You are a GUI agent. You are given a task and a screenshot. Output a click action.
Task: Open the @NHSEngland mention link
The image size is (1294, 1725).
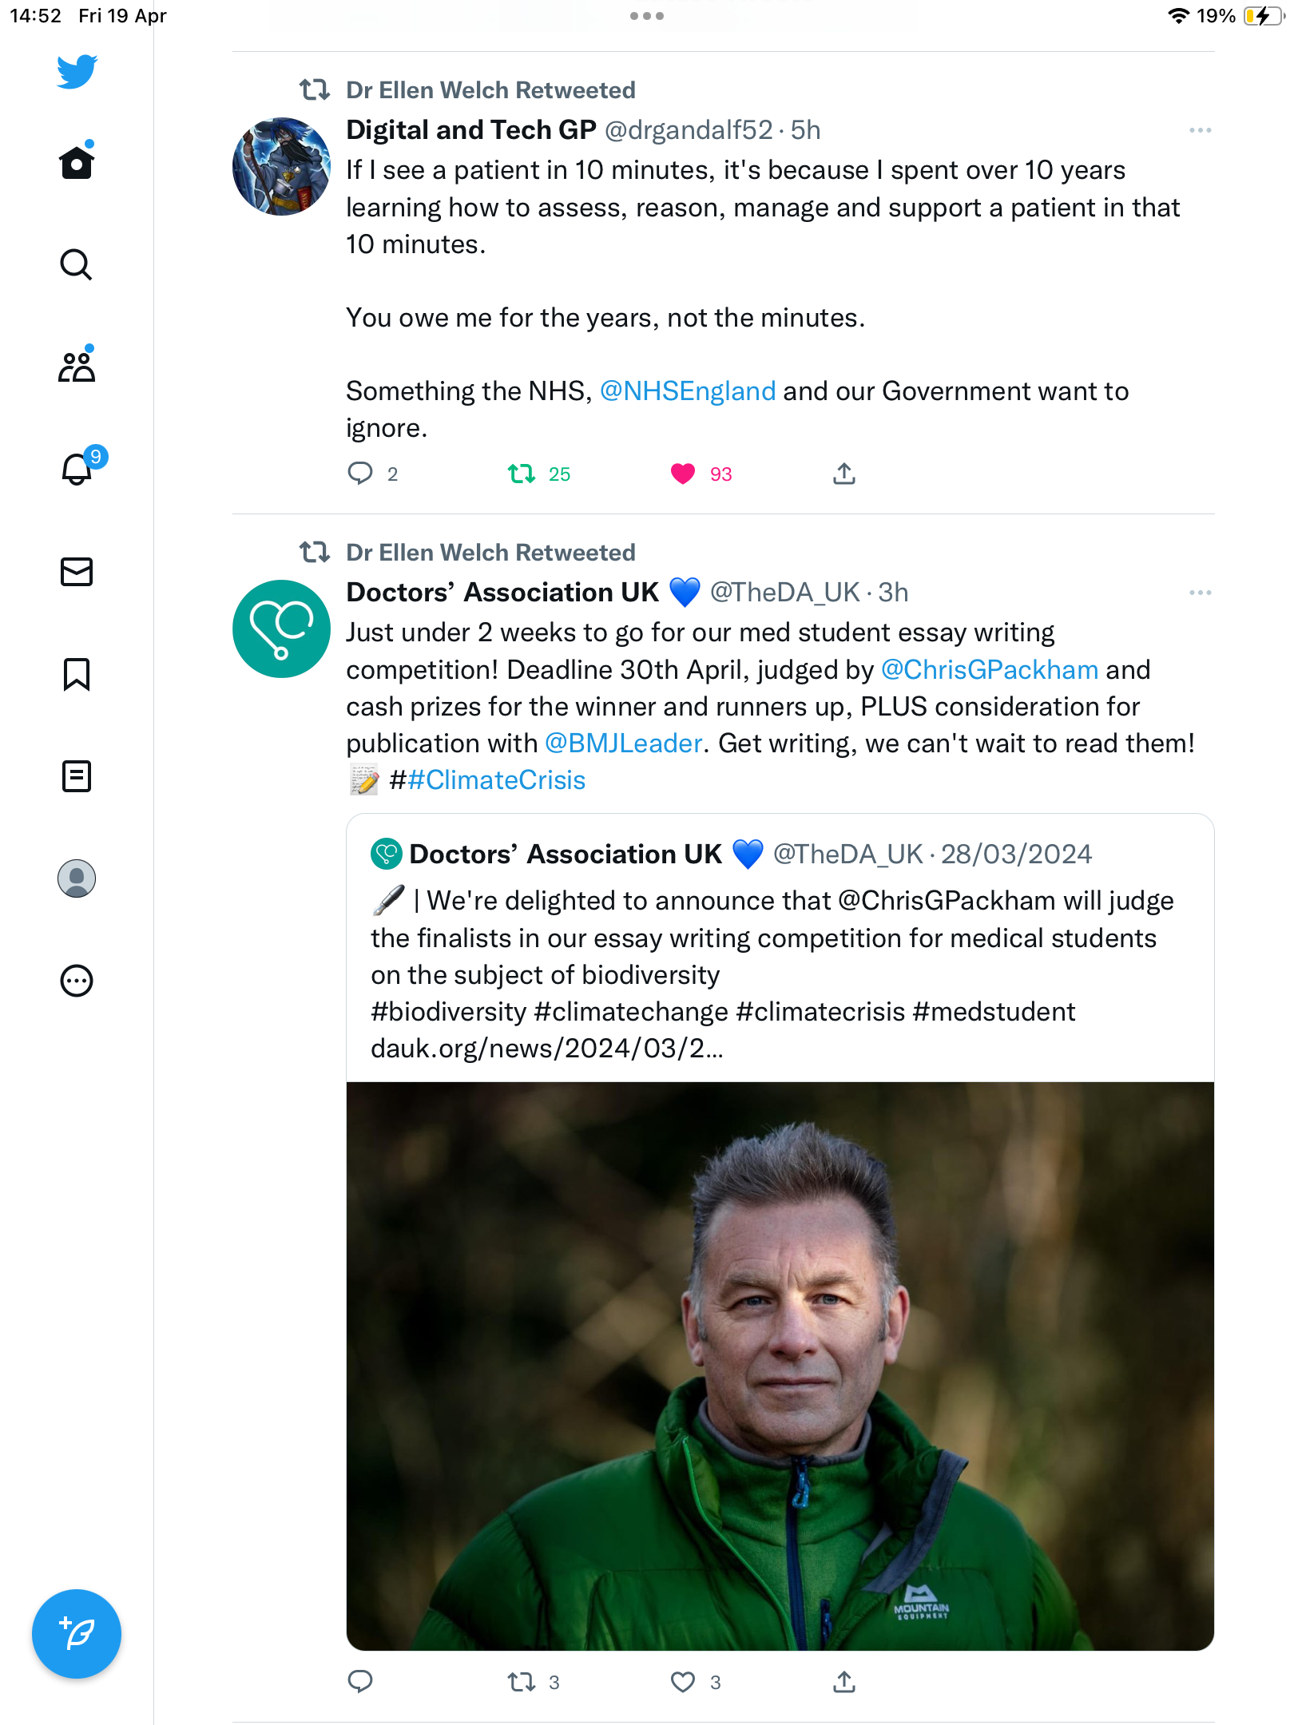(x=688, y=391)
